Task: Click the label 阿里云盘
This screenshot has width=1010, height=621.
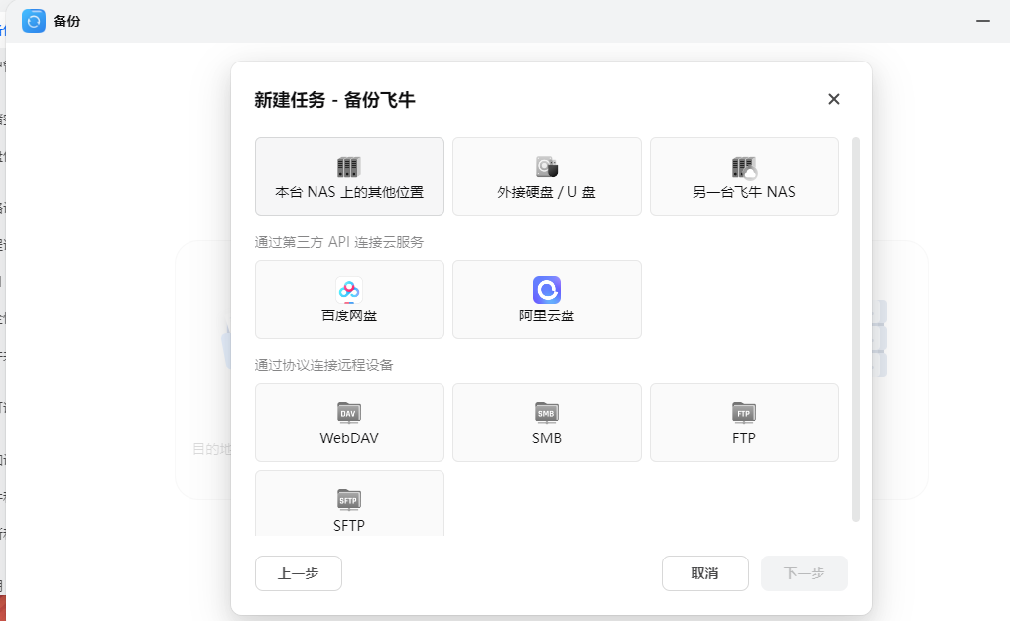Action: tap(547, 315)
